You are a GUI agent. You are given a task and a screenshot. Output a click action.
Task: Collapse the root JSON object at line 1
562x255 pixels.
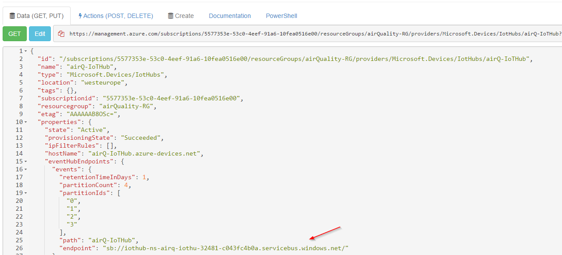25,51
